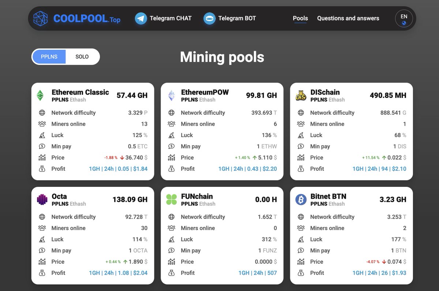Click Octa hashrate 138.09 GH

[x=130, y=200]
